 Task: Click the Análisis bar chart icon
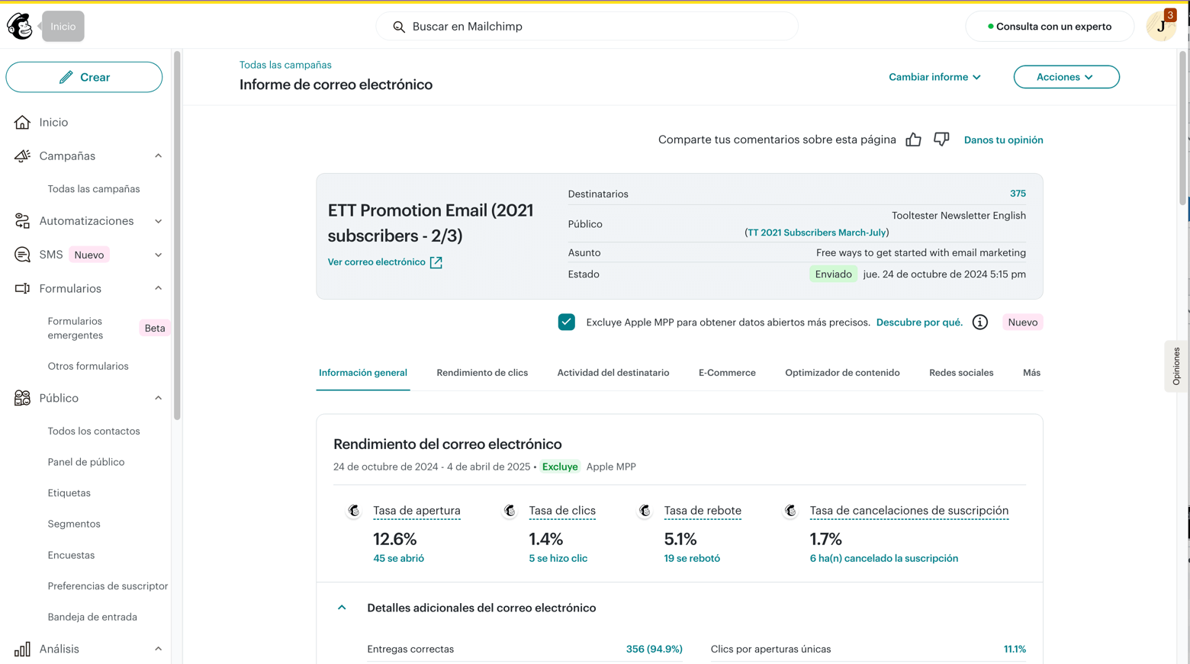[22, 649]
